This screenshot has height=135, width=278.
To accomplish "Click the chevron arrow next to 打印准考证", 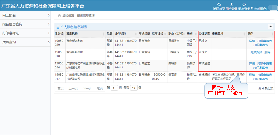I will [x=49, y=33].
